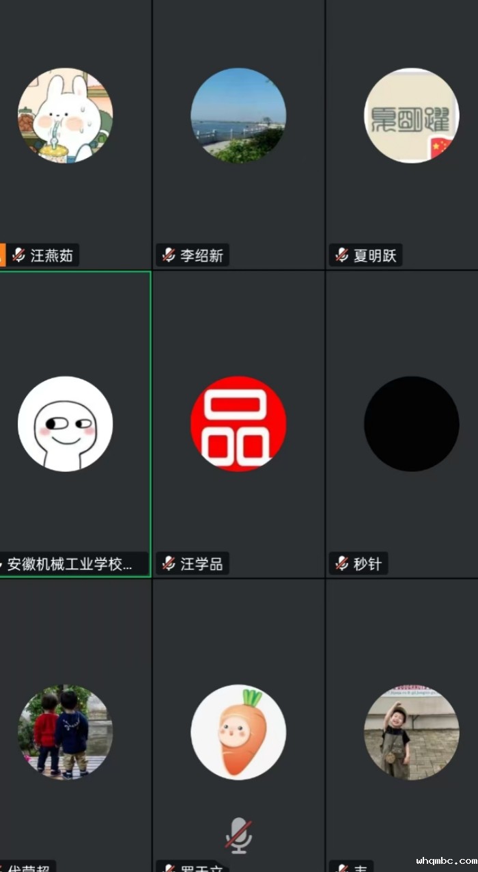Click muted mic icon next to 汪燕茹
This screenshot has width=478, height=872.
pos(19,256)
